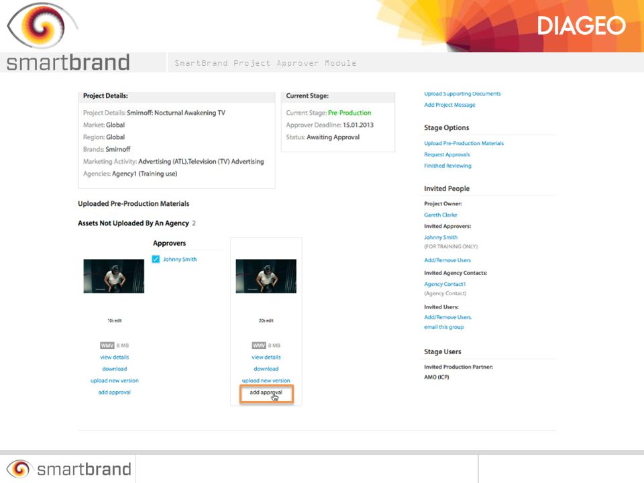This screenshot has width=644, height=483.
Task: Click Add/Remove Users under Invited Users
Action: [x=448, y=317]
